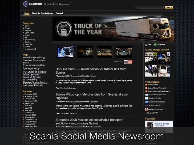Click the Flickr dots icon
Viewport: 194px width, 145px height.
(147, 106)
